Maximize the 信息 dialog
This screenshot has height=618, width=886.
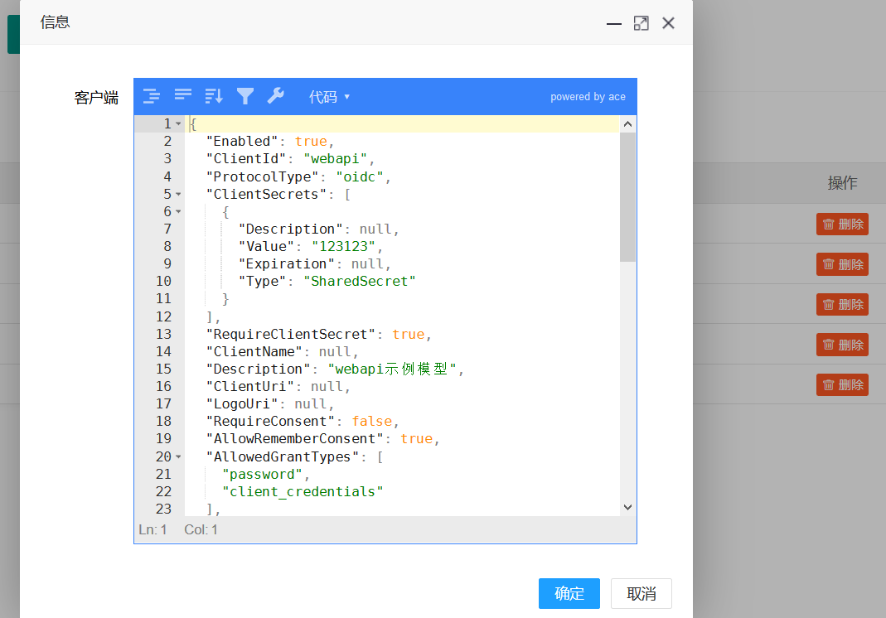641,23
